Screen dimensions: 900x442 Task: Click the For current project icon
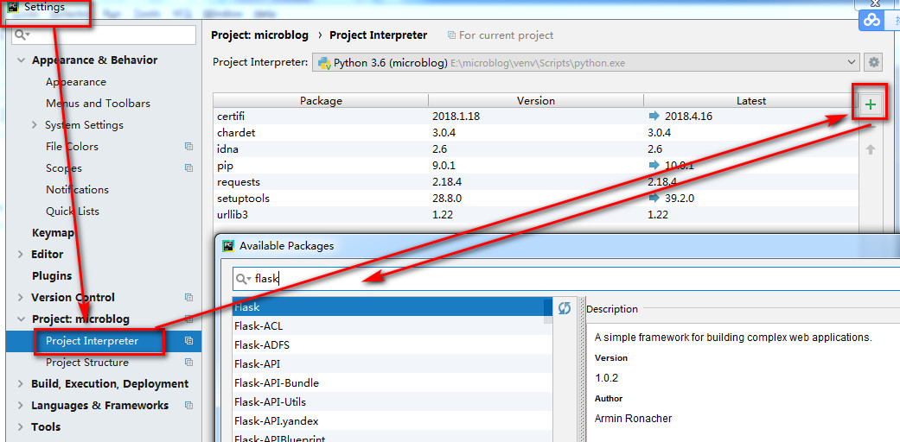451,35
